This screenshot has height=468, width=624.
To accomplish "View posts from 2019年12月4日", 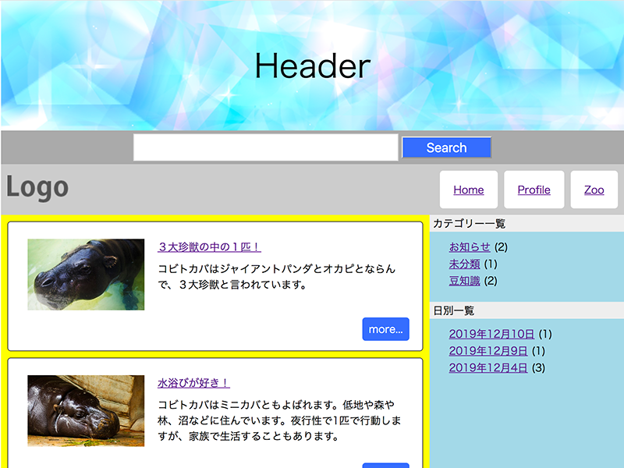I will [x=488, y=368].
